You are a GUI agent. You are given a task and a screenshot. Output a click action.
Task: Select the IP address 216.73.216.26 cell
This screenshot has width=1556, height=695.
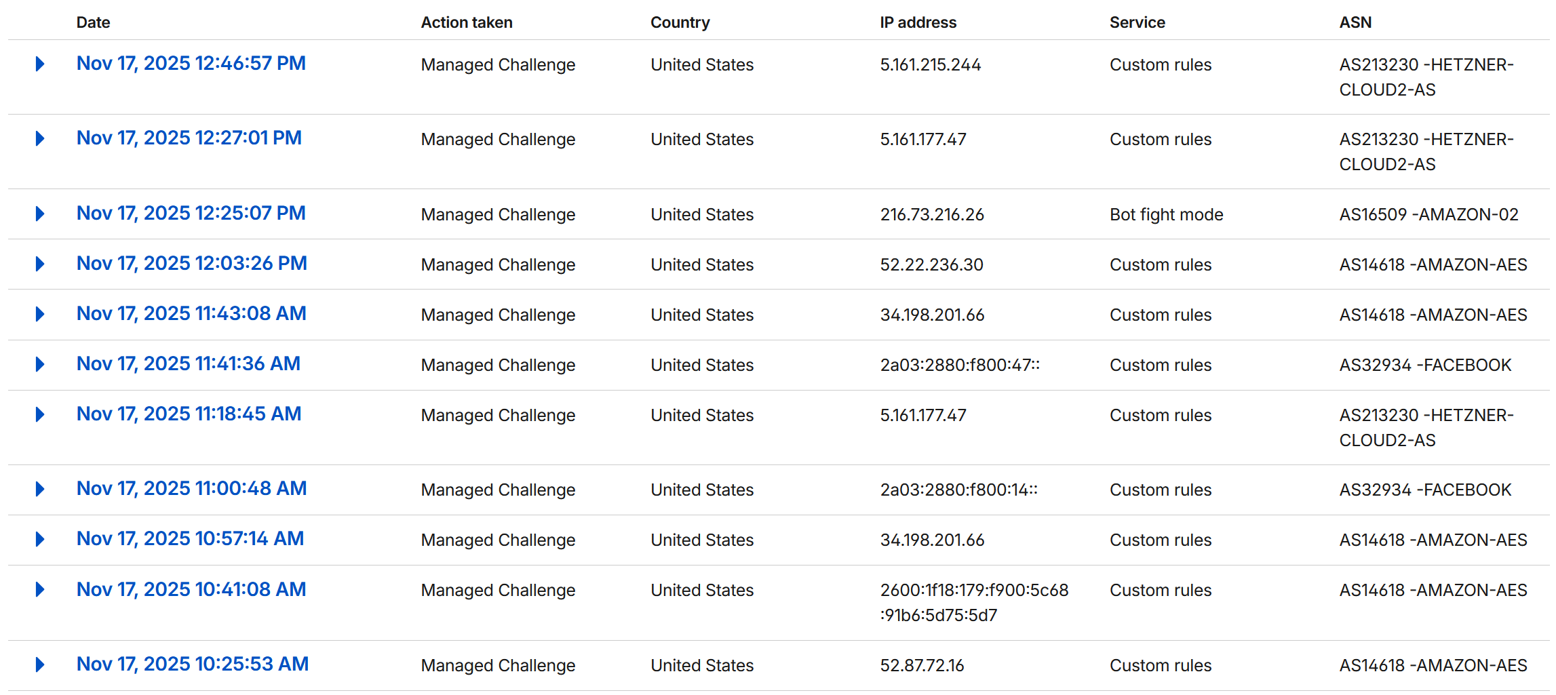pyautogui.click(x=931, y=214)
